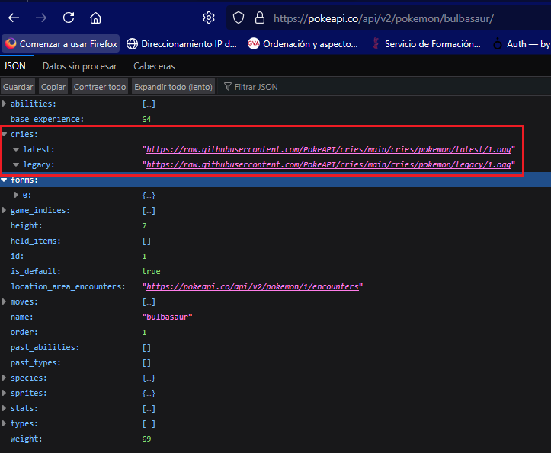Click the GVA bookmark favicon
The image size is (551, 453).
pyautogui.click(x=253, y=44)
